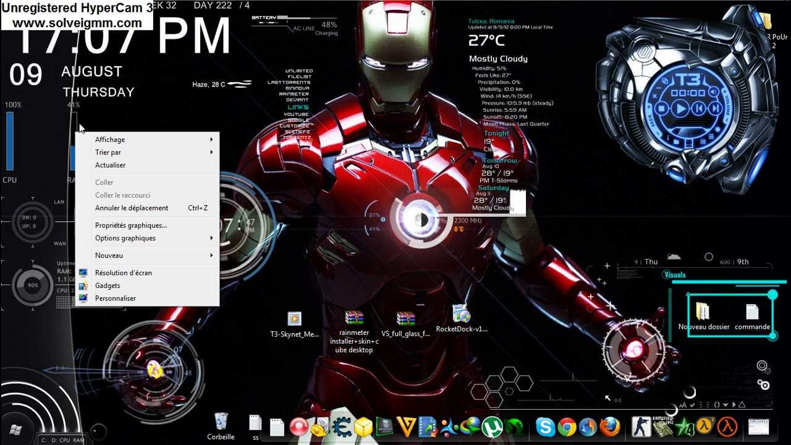This screenshot has width=791, height=445.
Task: Open VS_full_glass_f... archive icon
Action: point(406,324)
